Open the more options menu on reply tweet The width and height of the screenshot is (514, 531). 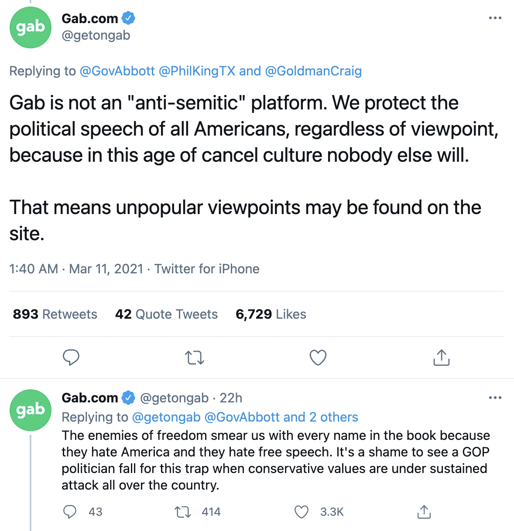(495, 398)
